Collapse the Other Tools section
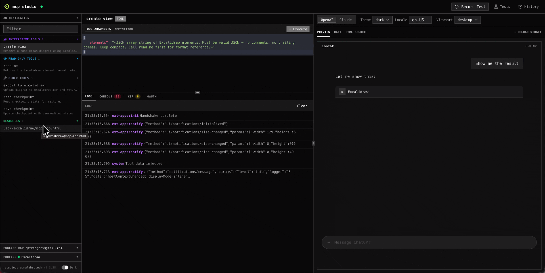Image resolution: width=545 pixels, height=273 pixels. click(77, 78)
